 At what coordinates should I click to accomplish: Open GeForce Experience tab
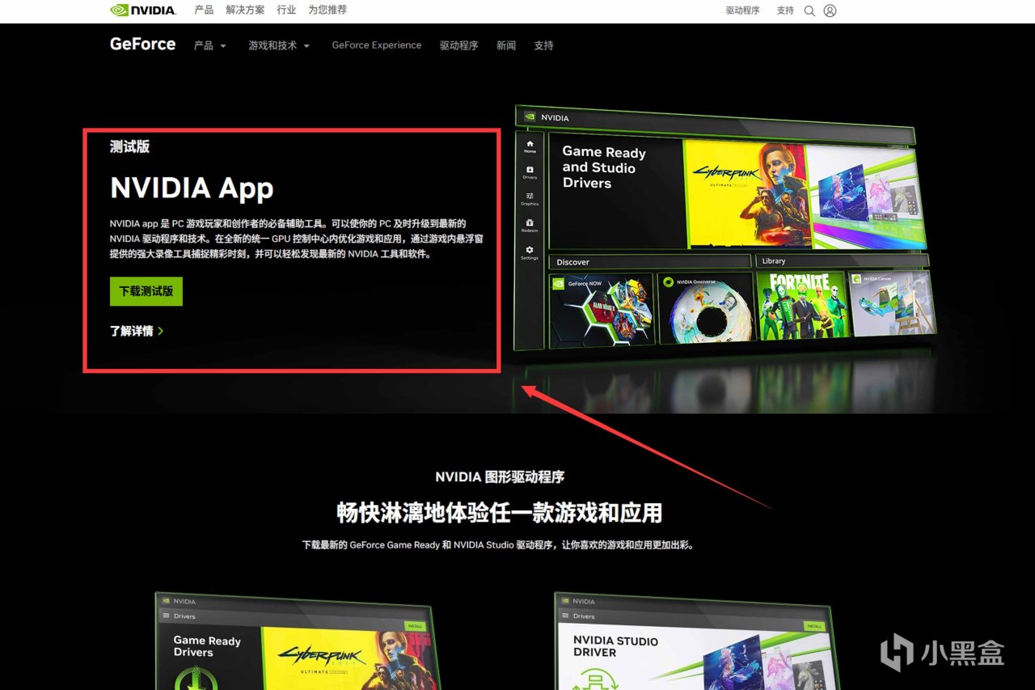pos(377,45)
